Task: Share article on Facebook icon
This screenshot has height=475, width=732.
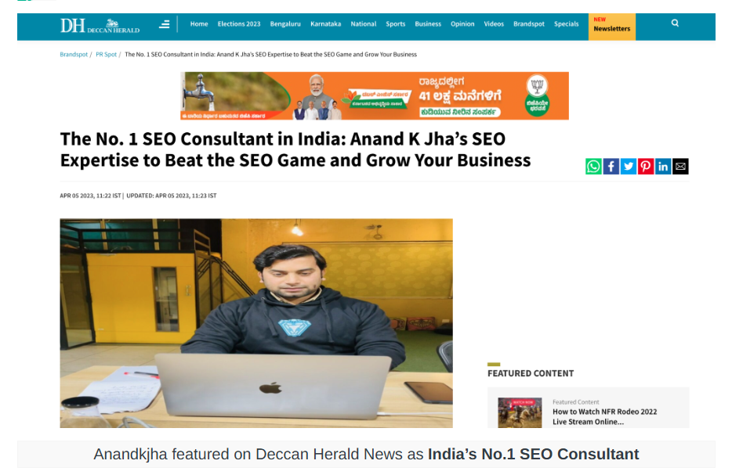Action: pos(611,167)
